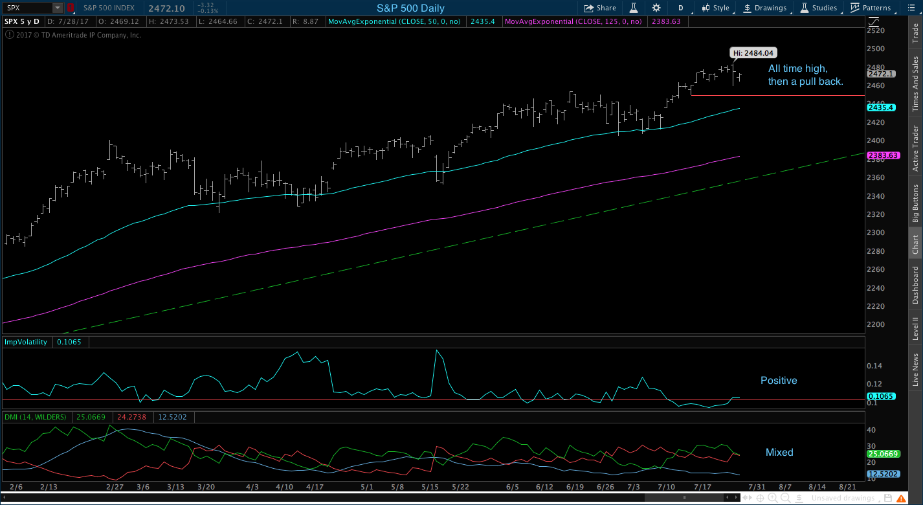Click the ImpVolatility study label

pos(26,342)
